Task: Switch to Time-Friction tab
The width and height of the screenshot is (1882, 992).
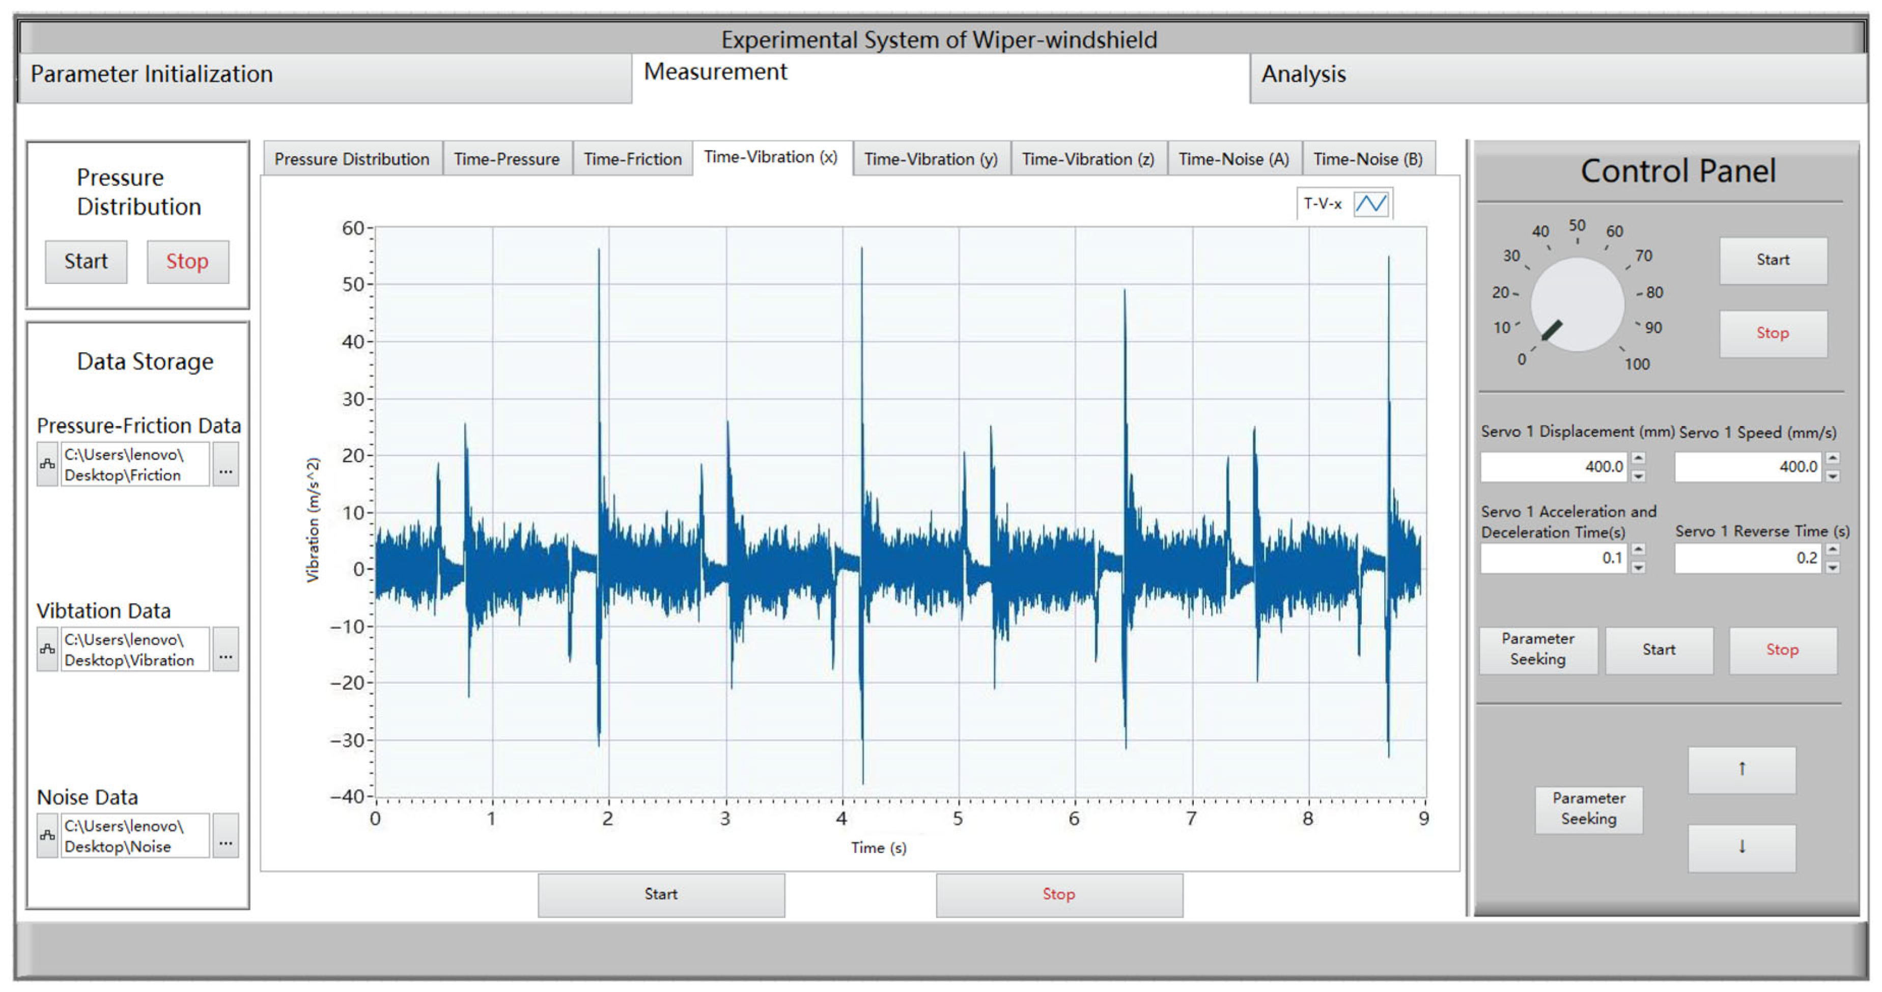Action: [632, 159]
